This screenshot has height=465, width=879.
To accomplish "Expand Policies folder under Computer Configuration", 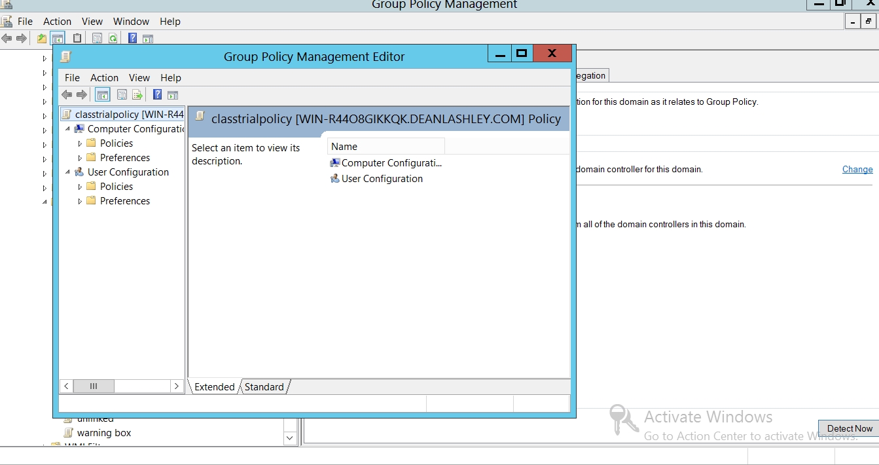I will coord(81,143).
